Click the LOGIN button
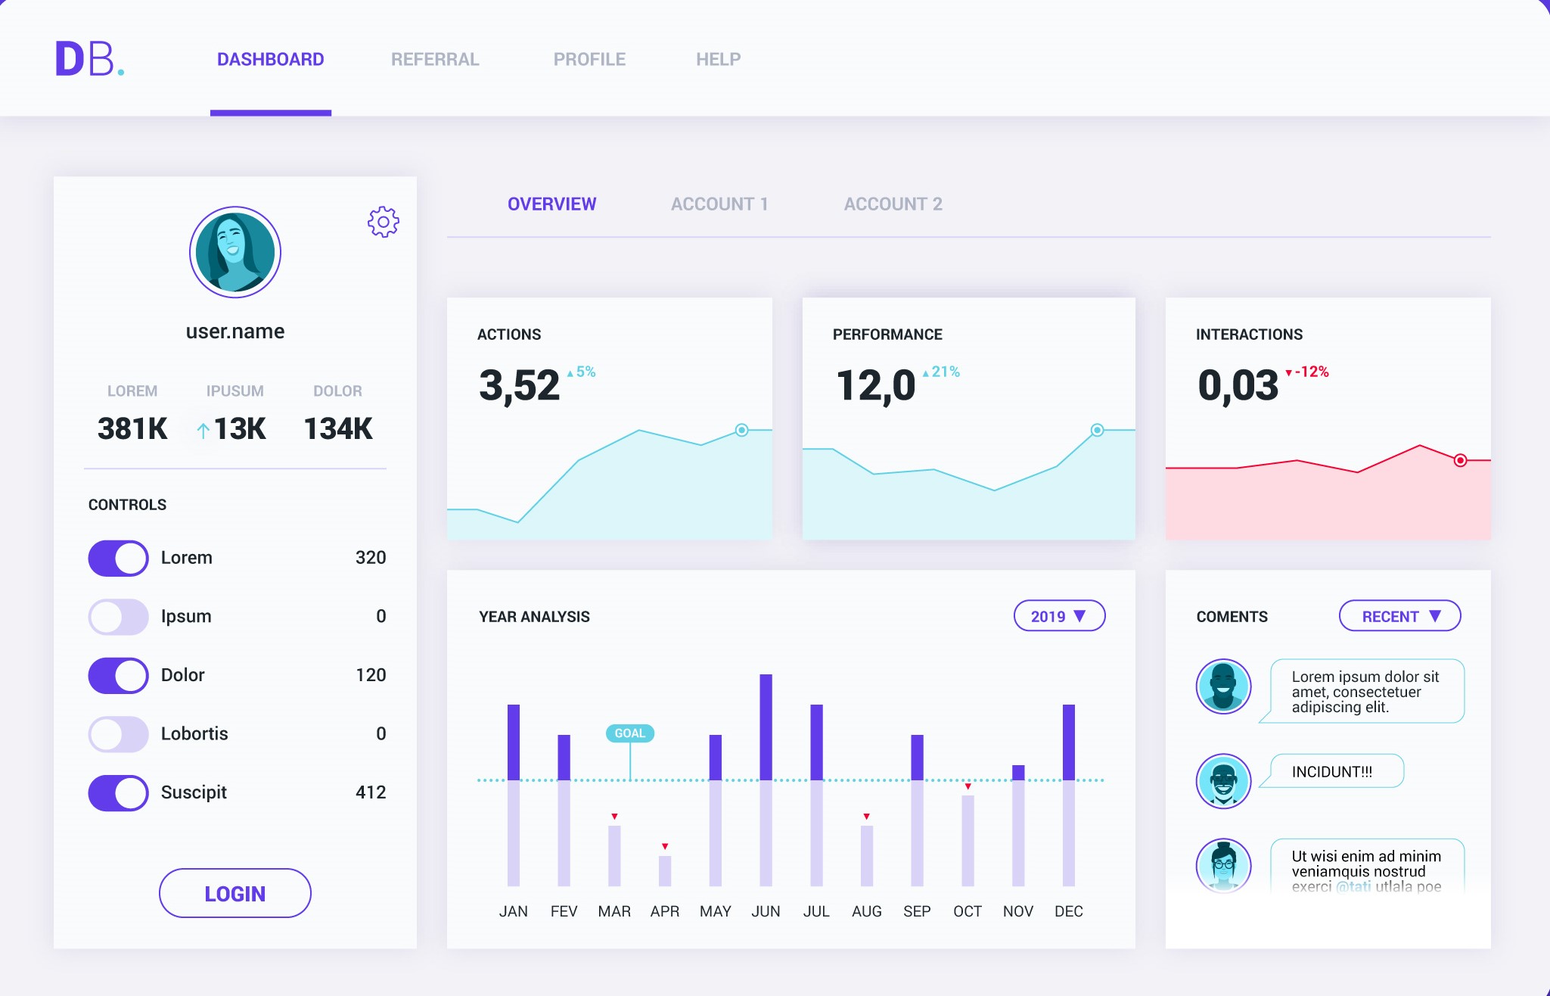1550x996 pixels. click(235, 893)
